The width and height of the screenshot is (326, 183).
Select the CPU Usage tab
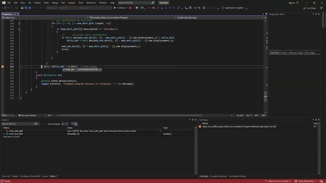click(310, 53)
